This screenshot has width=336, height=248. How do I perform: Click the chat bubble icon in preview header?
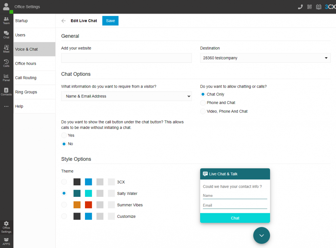[x=205, y=174]
